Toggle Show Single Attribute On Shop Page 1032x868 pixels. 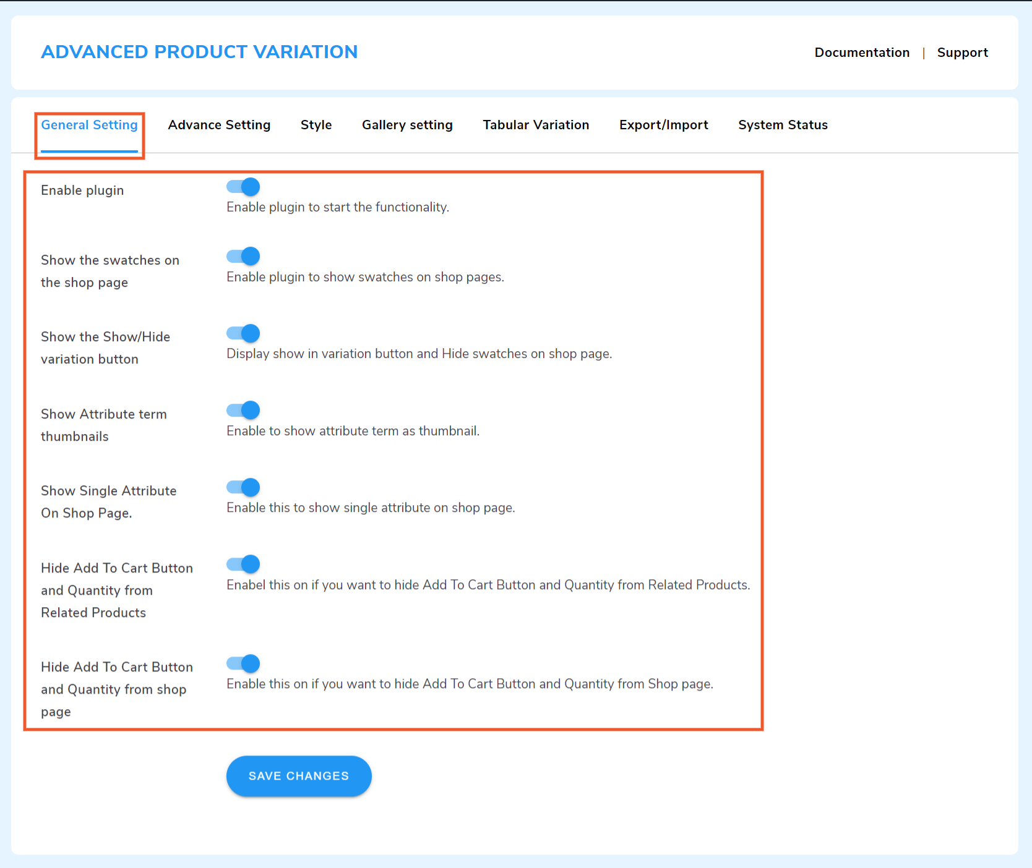pyautogui.click(x=243, y=487)
